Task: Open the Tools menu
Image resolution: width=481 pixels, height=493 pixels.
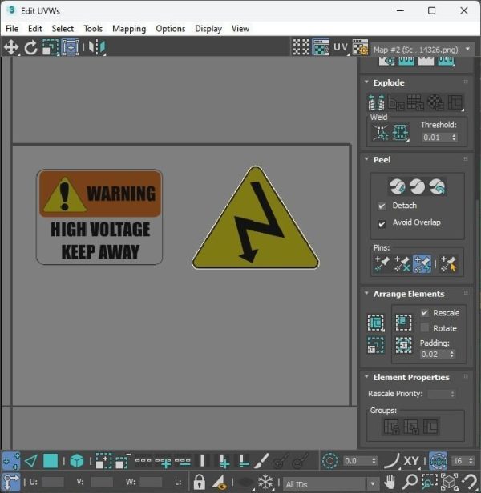Action: (x=93, y=29)
